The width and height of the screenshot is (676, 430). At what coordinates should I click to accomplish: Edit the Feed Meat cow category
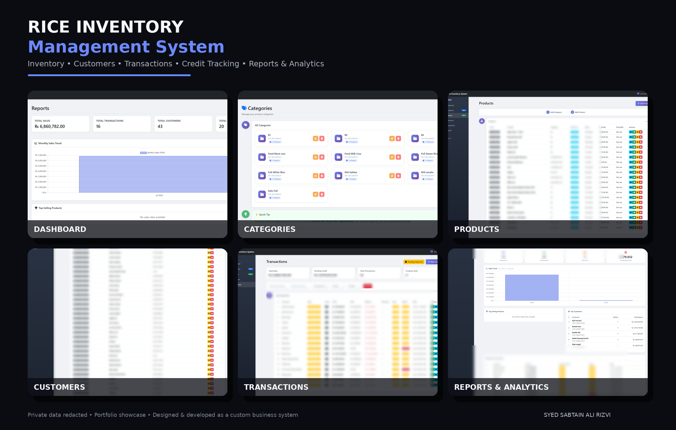[x=315, y=157]
